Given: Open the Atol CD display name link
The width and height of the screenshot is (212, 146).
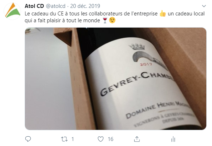Looking at the screenshot, I should (34, 6).
